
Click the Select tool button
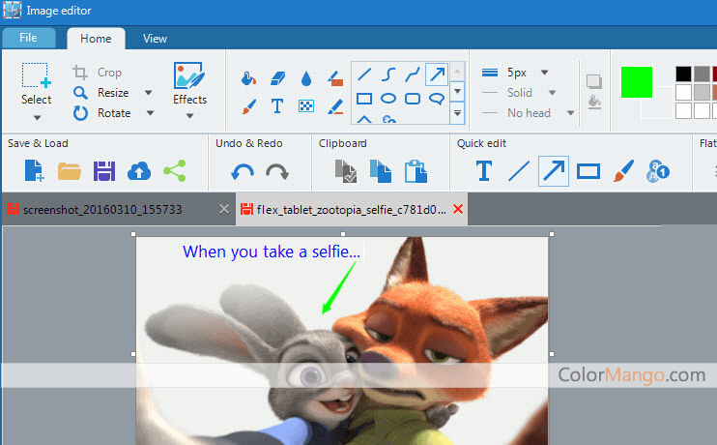point(36,85)
